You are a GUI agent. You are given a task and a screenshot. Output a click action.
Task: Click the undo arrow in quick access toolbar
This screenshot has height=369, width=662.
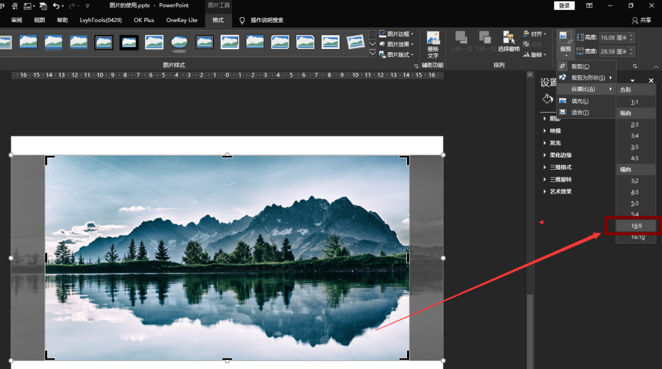pyautogui.click(x=57, y=6)
